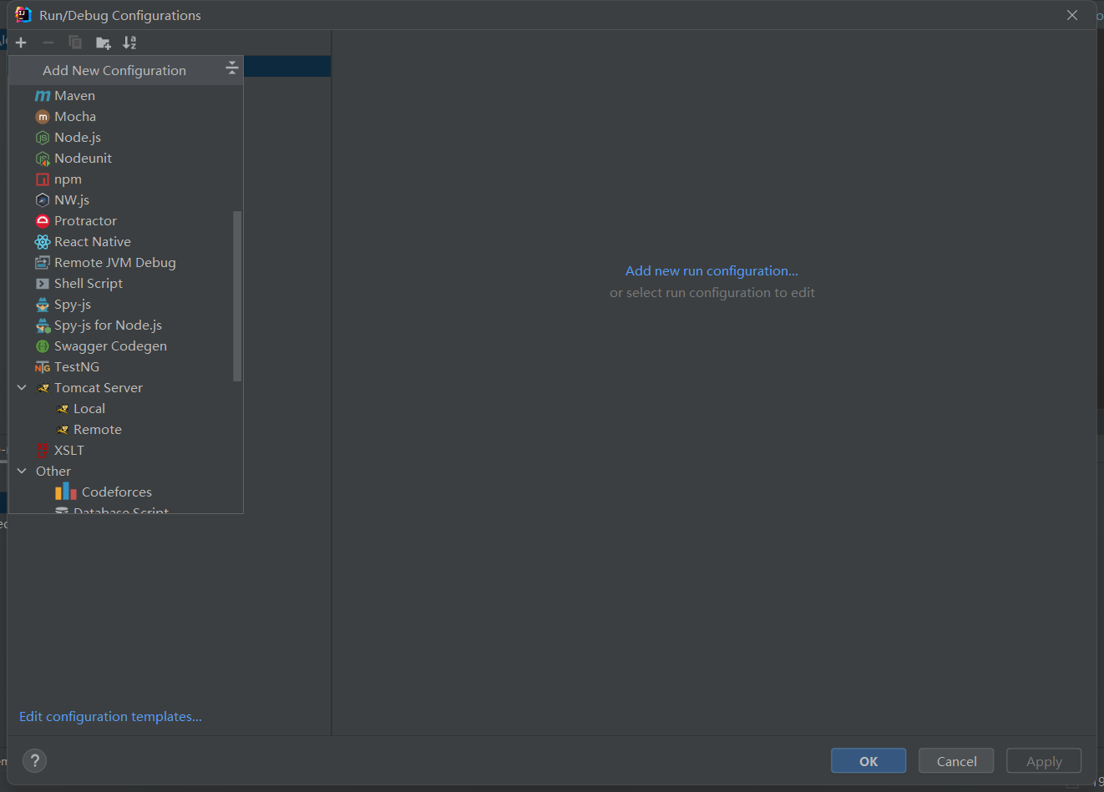Click the Move into new folder toolbar icon

point(104,43)
